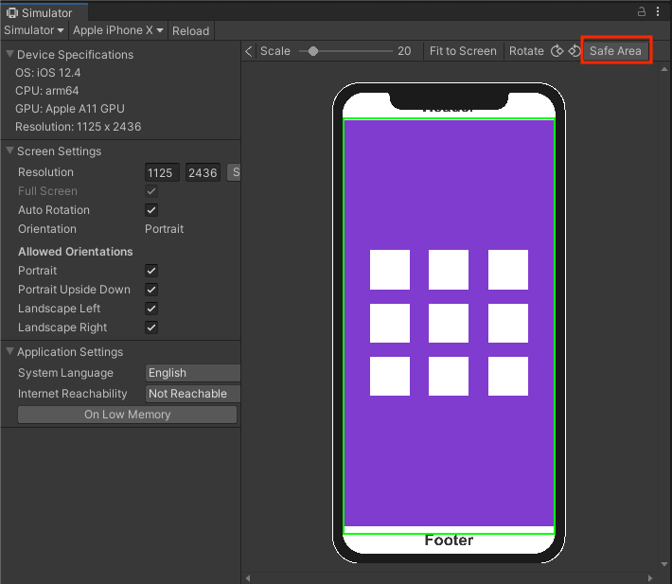
Task: Uncheck Landscape Left checkbox
Action: pos(151,309)
